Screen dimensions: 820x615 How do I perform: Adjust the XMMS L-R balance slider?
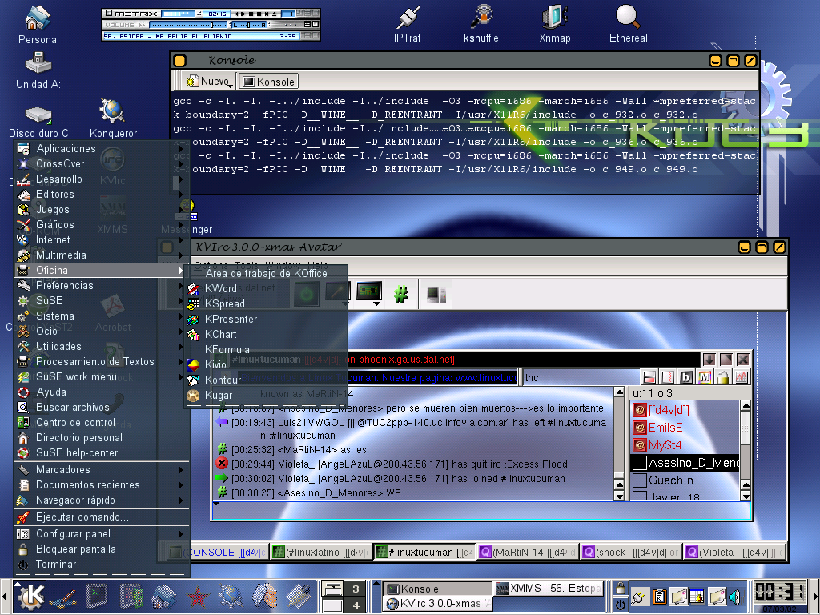tap(250, 25)
